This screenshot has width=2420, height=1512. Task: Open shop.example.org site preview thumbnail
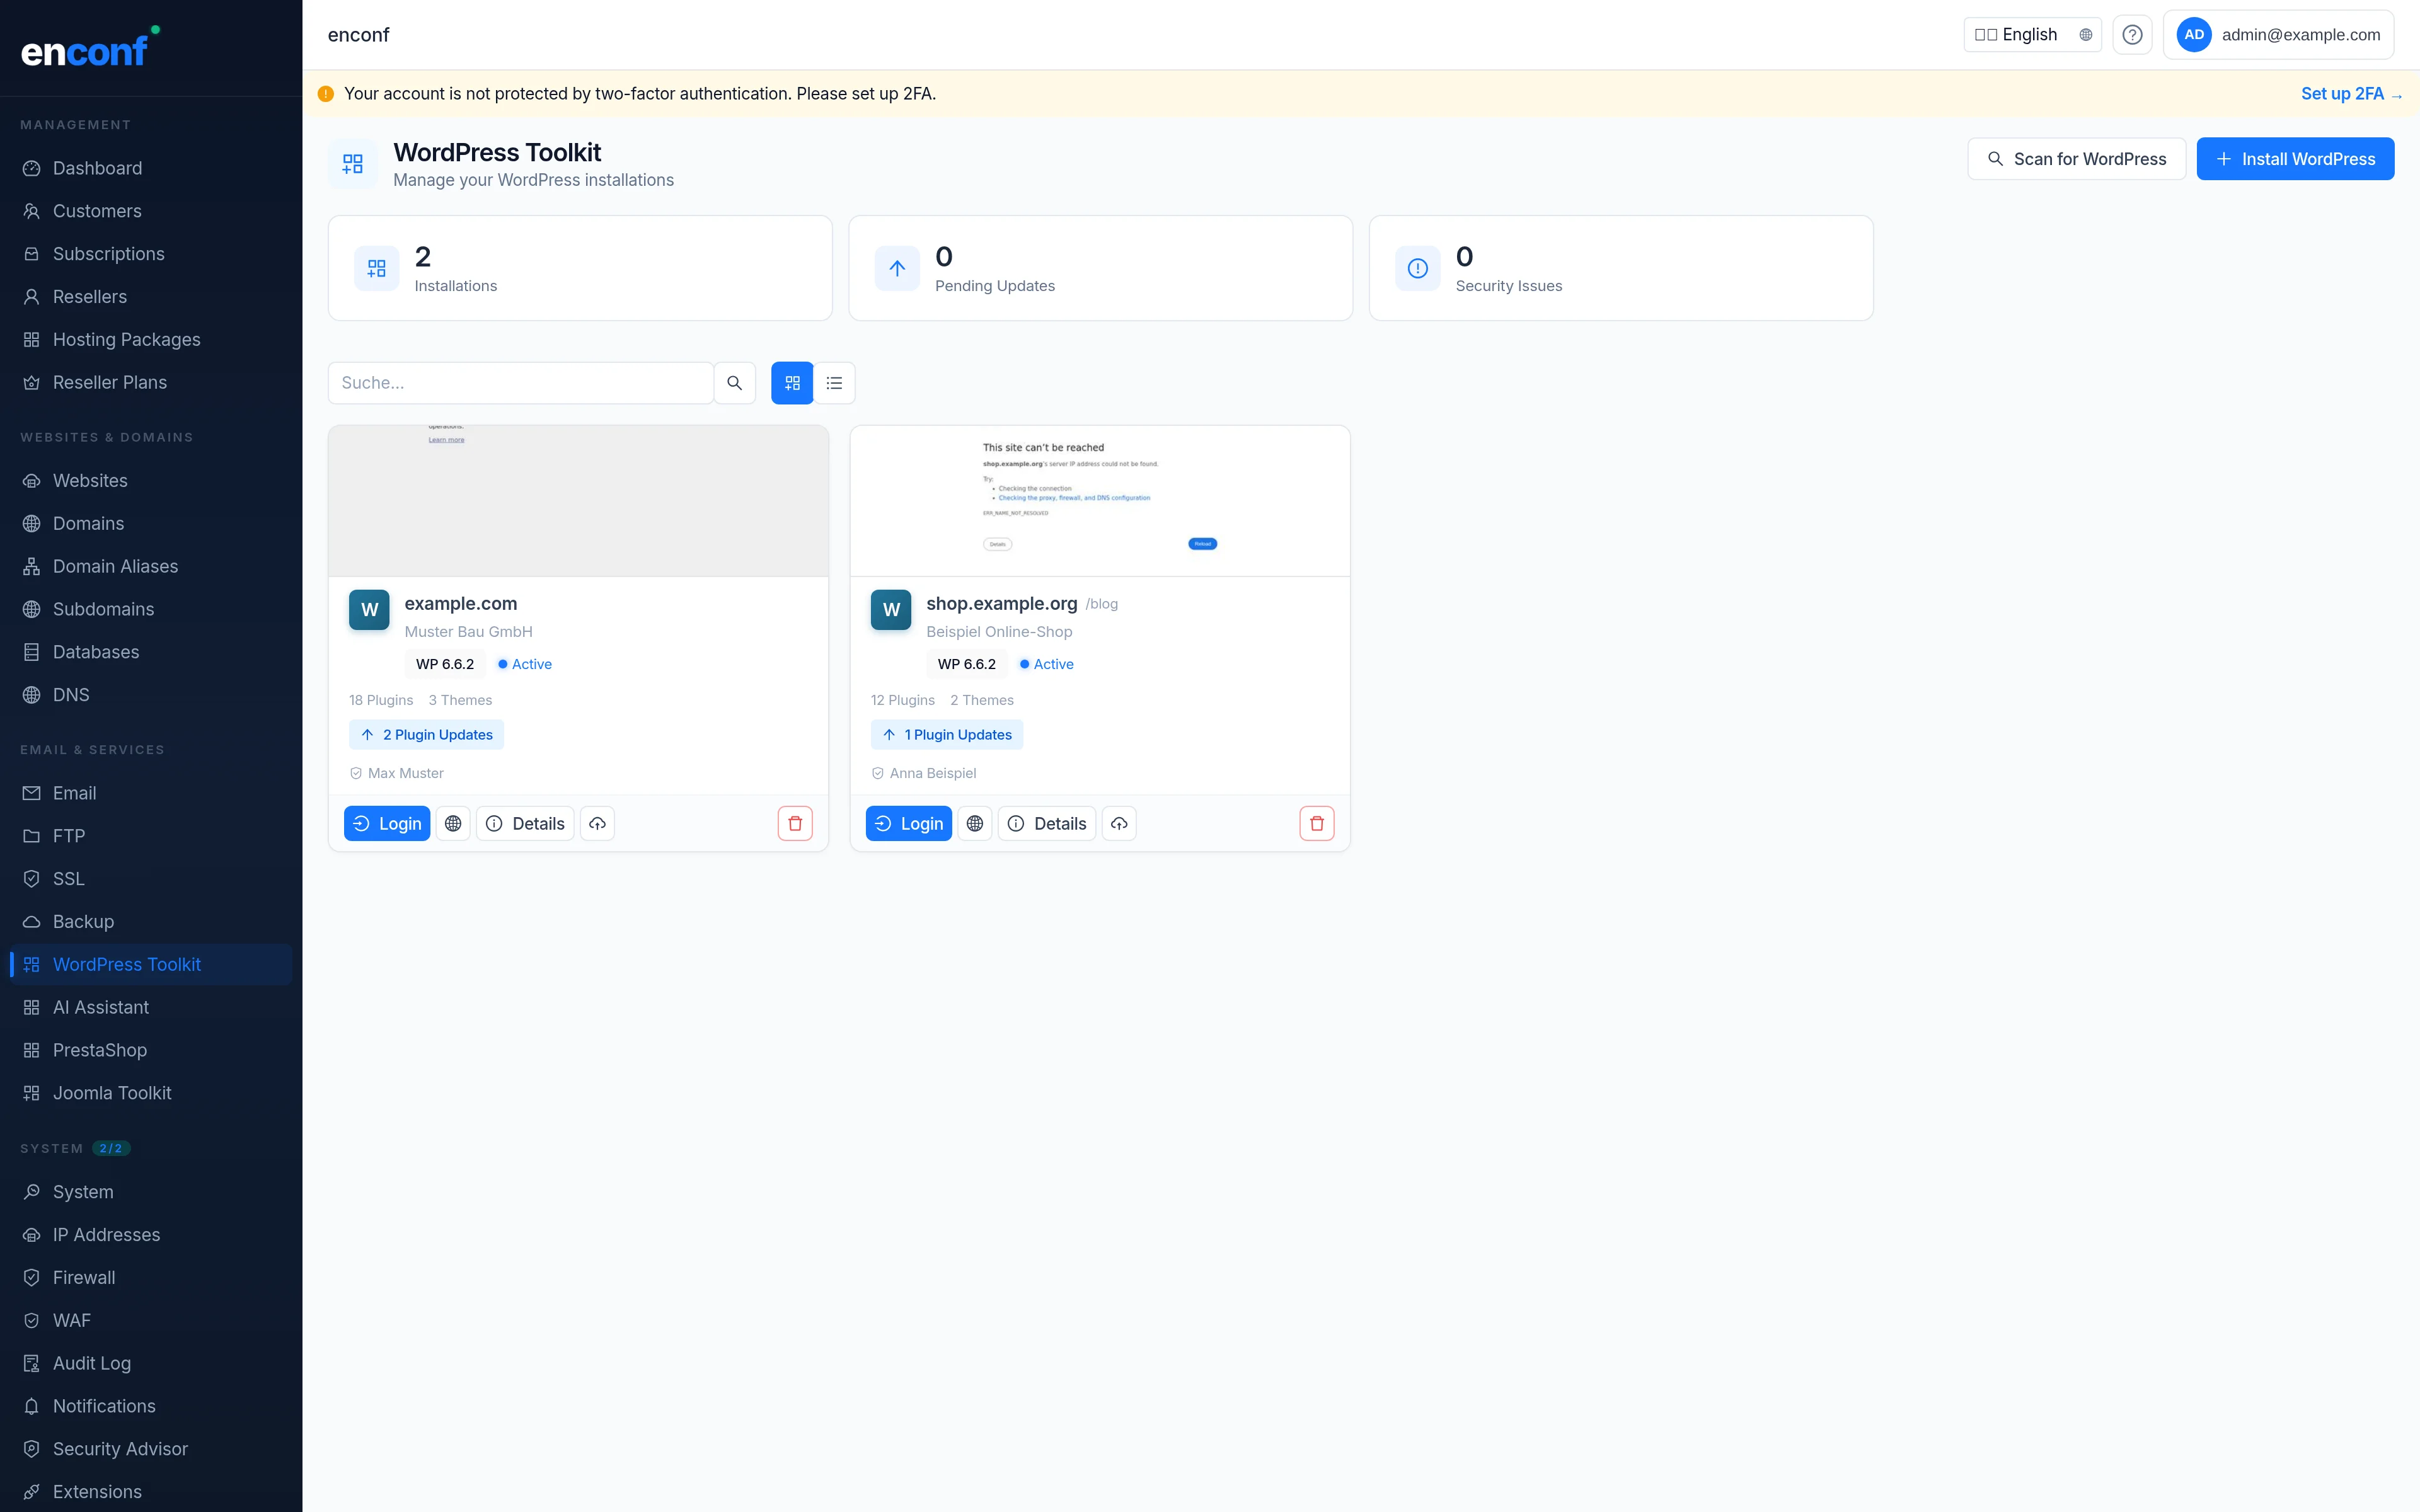coord(1099,501)
